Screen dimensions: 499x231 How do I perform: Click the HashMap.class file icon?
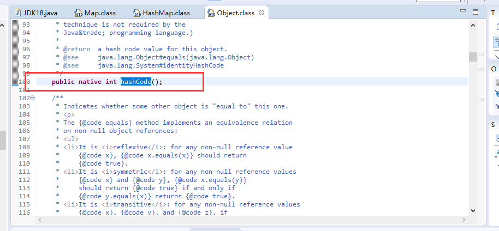[136, 13]
